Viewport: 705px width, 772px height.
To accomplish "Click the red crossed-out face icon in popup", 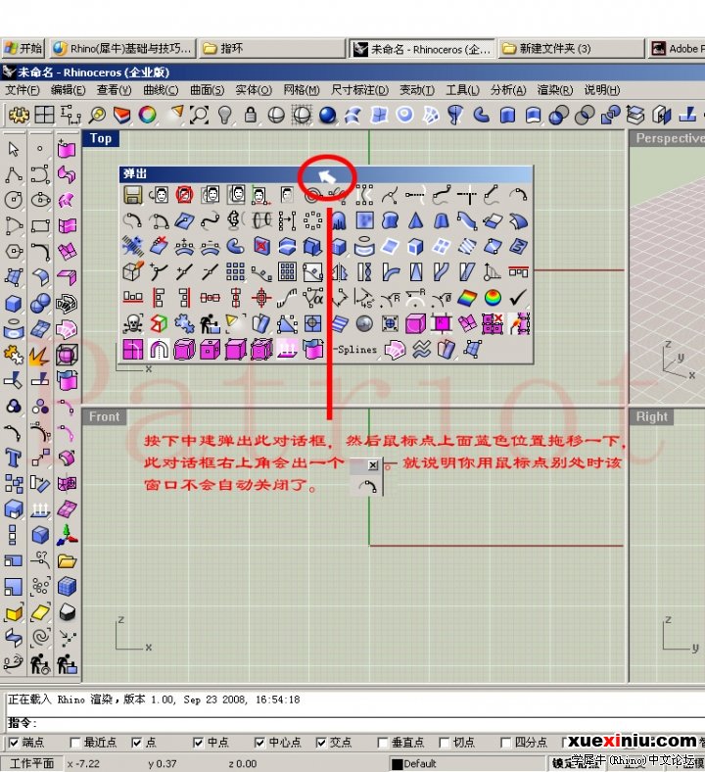I will (184, 195).
